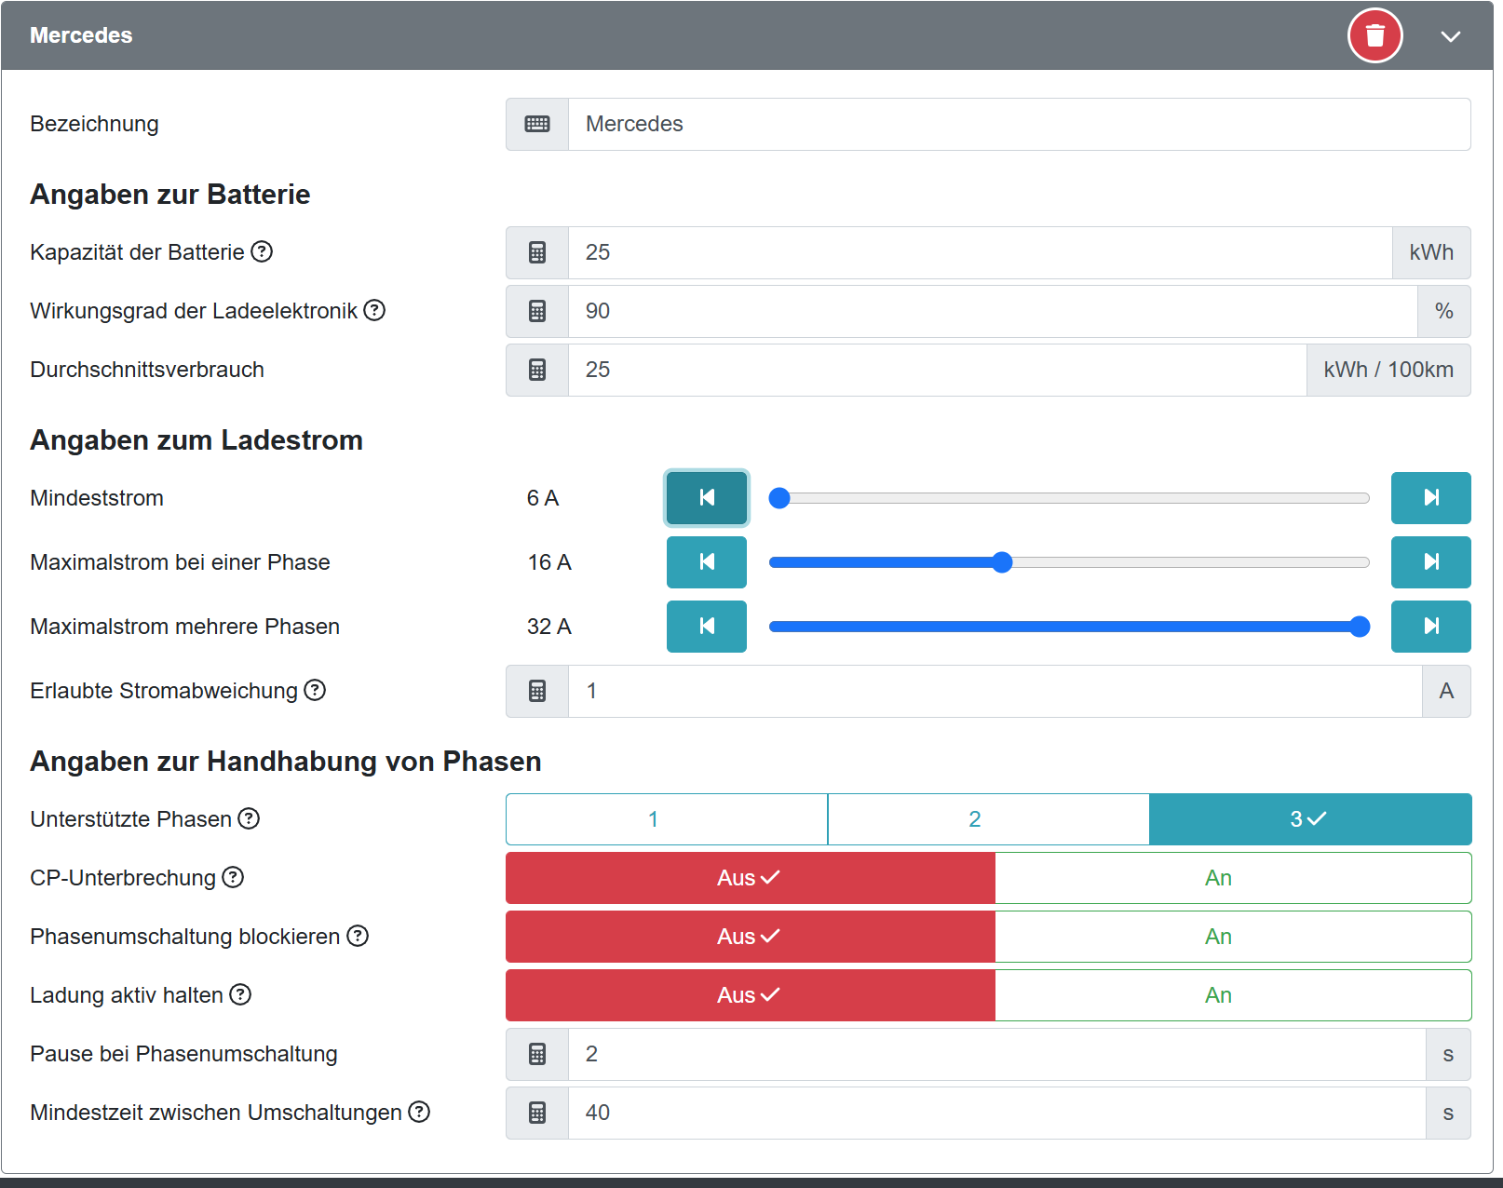Show help for Wirkungsgrad der Ladeelektronik
This screenshot has width=1503, height=1188.
coord(374,310)
